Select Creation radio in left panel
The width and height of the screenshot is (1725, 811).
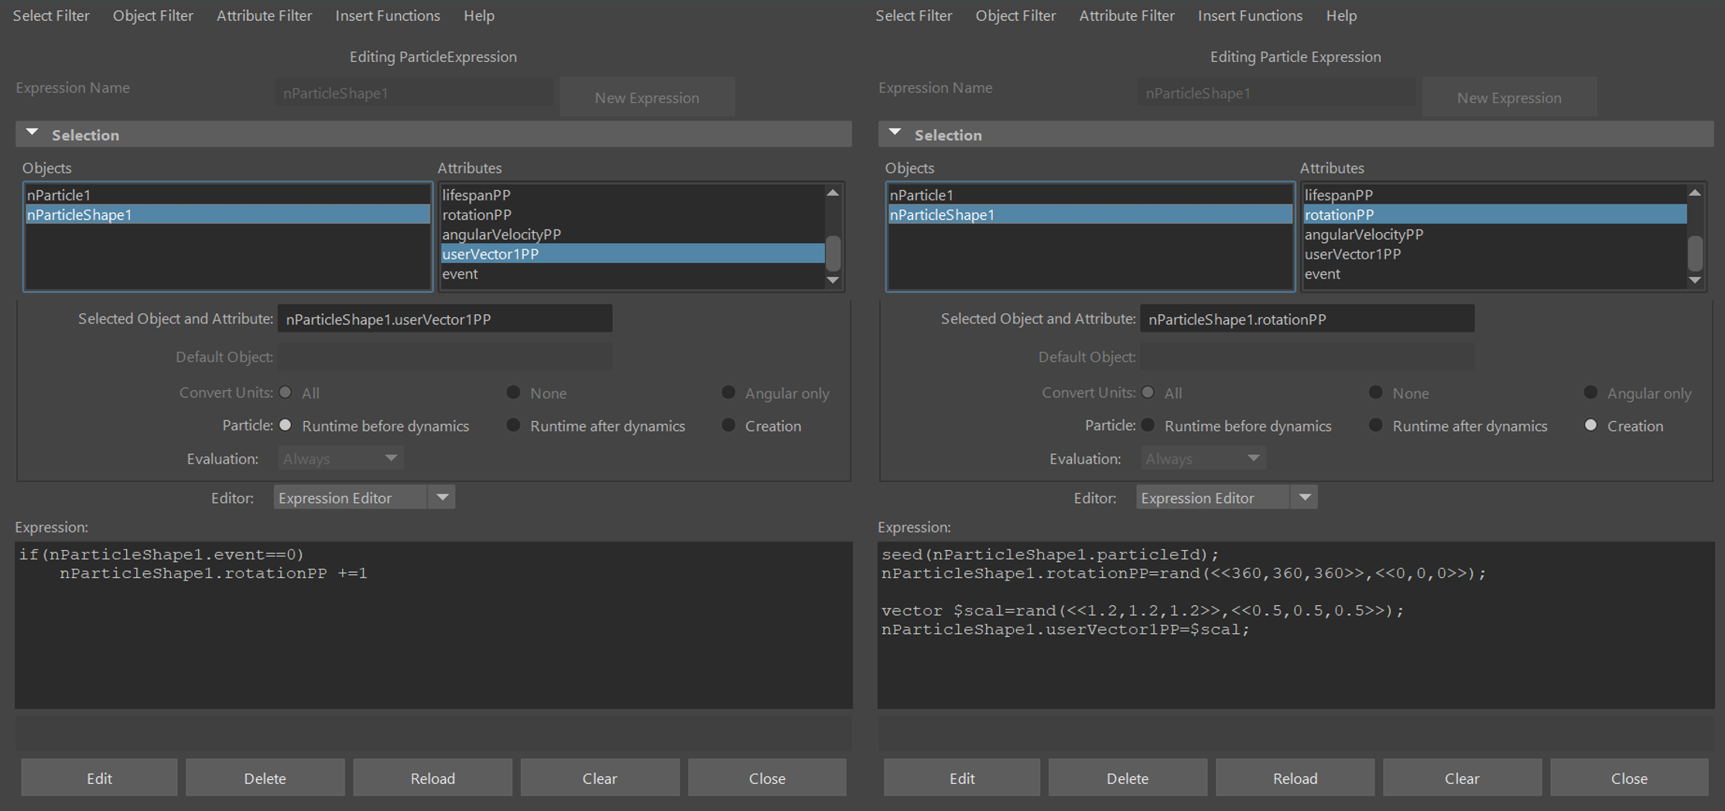coord(728,425)
